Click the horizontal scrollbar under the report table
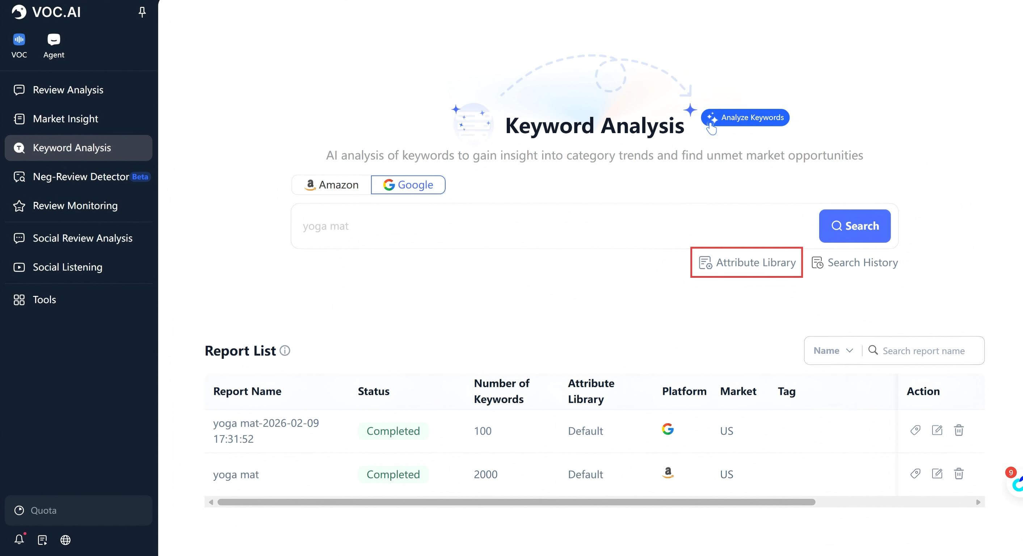Screen dimensions: 1023x556 click(516, 502)
